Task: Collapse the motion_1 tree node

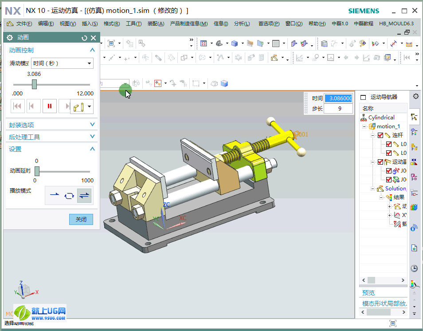Action: [x=364, y=126]
